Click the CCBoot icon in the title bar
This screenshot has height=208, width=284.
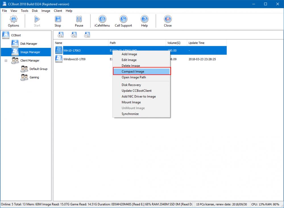tap(4, 4)
